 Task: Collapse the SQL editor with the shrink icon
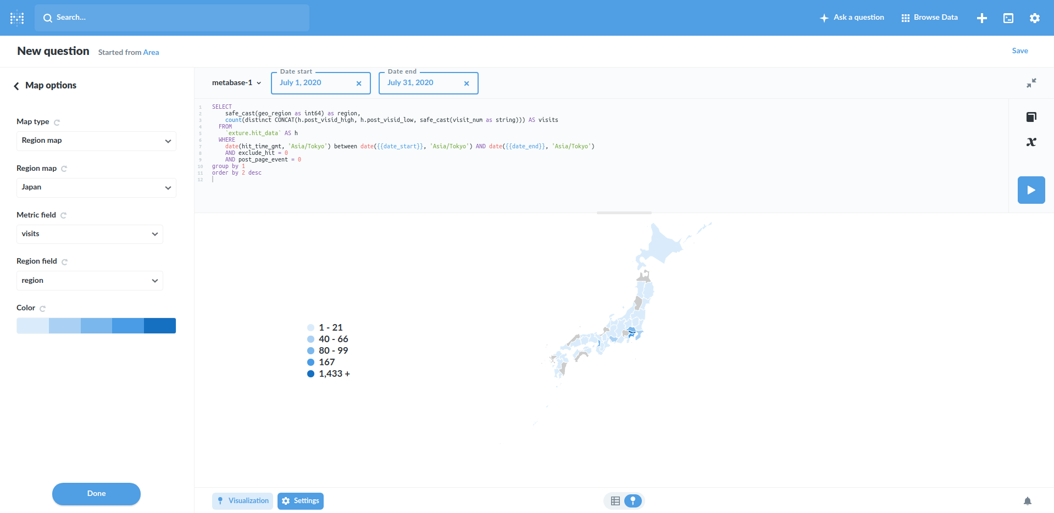(x=1032, y=83)
